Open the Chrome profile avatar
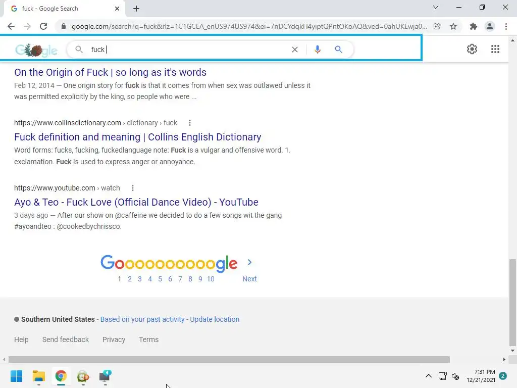Image resolution: width=517 pixels, height=388 pixels. [490, 26]
